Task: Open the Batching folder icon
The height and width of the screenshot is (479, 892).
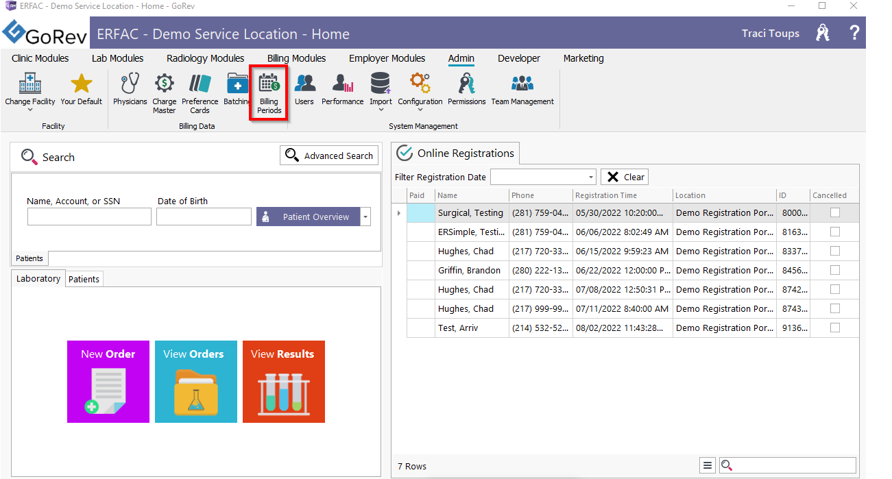Action: 237,84
